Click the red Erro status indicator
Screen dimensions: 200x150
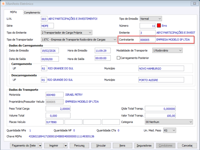click(x=159, y=26)
